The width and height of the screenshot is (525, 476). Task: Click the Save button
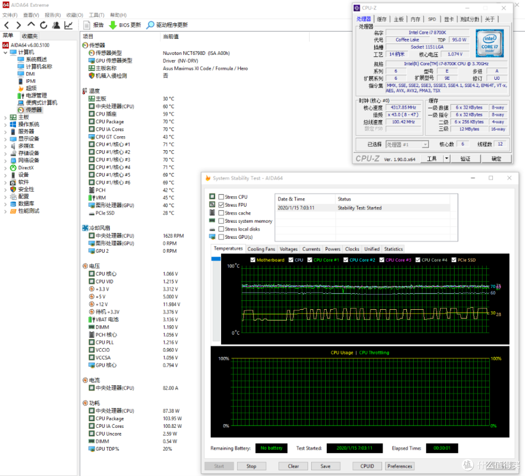325,466
